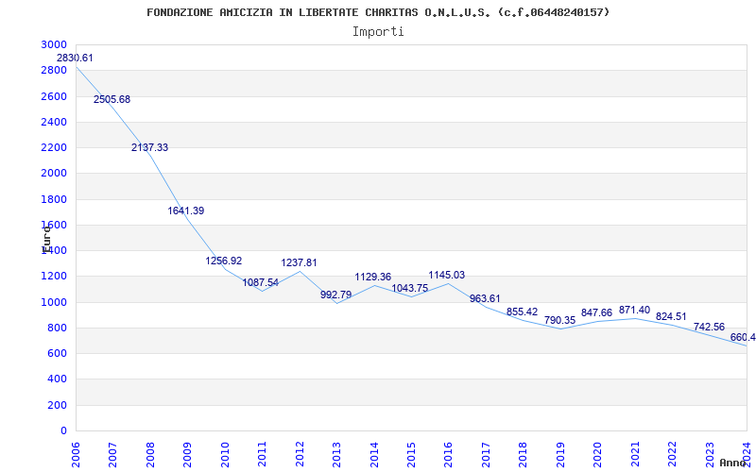
Task: Click the data label 847.66
Action: (x=597, y=312)
